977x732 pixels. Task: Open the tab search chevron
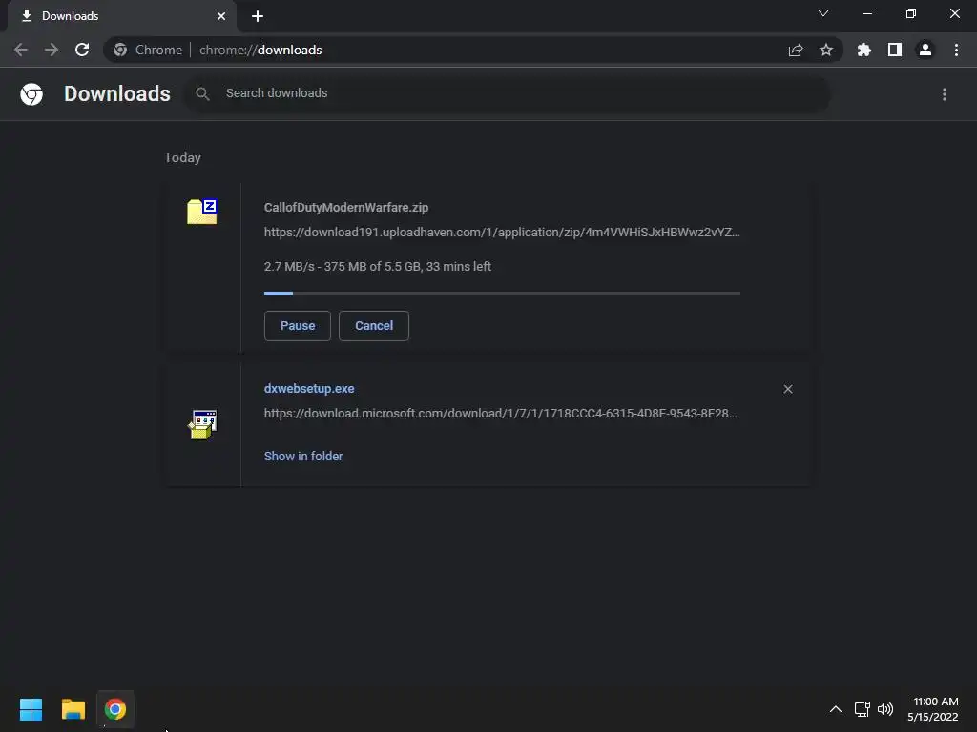(823, 13)
